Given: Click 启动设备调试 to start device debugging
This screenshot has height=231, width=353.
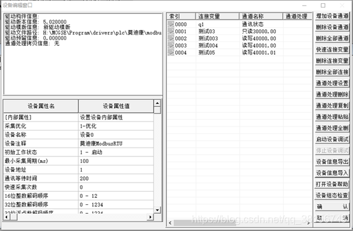Looking at the screenshot, I should [x=332, y=139].
